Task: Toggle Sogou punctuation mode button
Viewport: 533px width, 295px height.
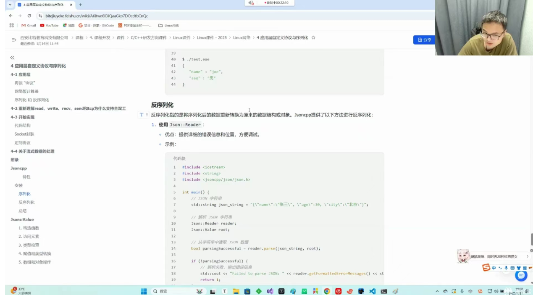Action: point(500,268)
